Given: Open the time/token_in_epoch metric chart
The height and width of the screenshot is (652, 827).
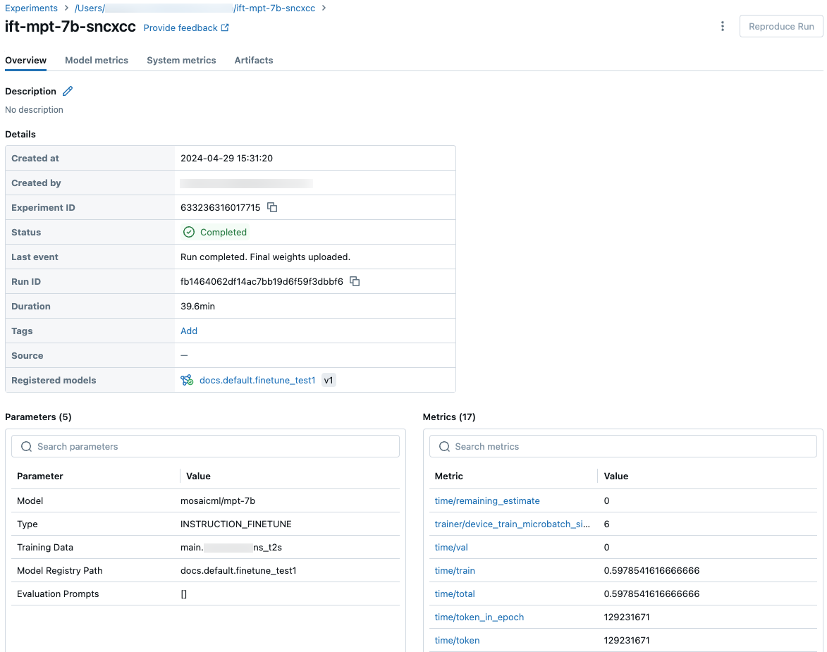Looking at the screenshot, I should pyautogui.click(x=479, y=617).
